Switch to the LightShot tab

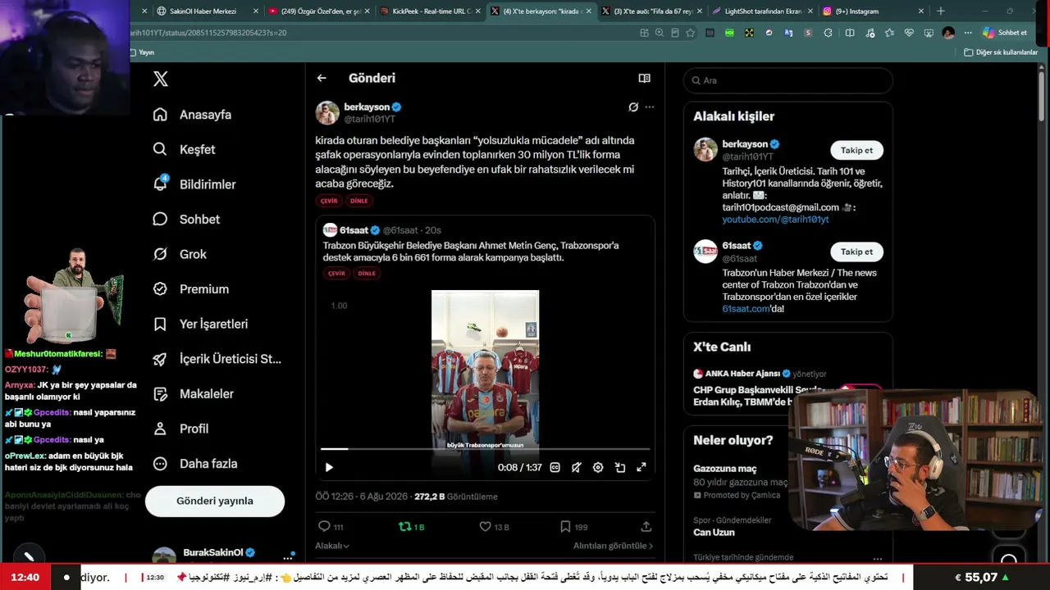click(x=763, y=11)
